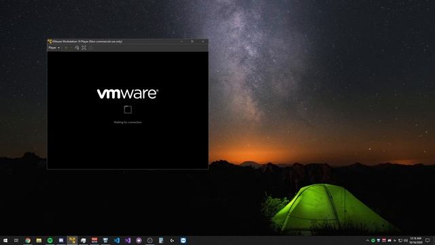The width and height of the screenshot is (435, 245).
Task: Click the VMware logo icon in title bar
Action: point(50,42)
